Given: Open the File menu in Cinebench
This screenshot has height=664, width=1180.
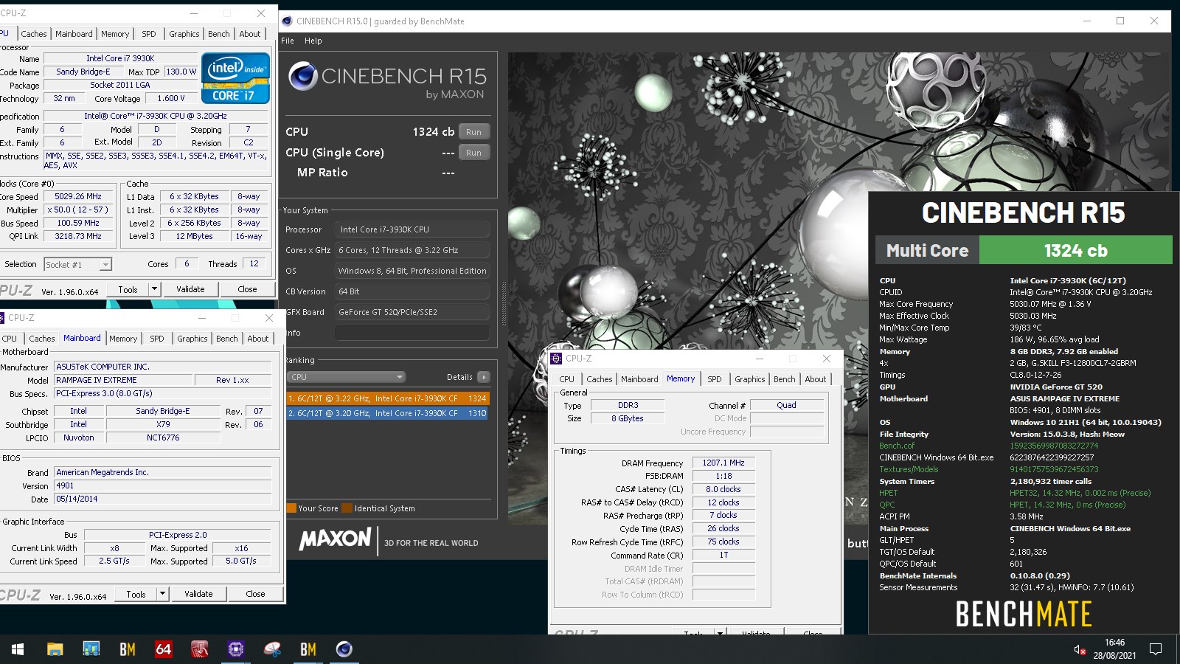Looking at the screenshot, I should pyautogui.click(x=288, y=41).
